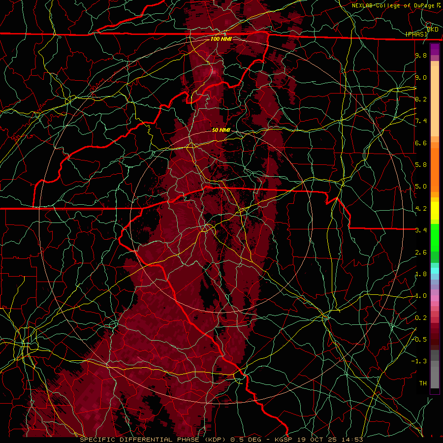Click the 7.4 scale value
443x443 pixels.
[421, 121]
